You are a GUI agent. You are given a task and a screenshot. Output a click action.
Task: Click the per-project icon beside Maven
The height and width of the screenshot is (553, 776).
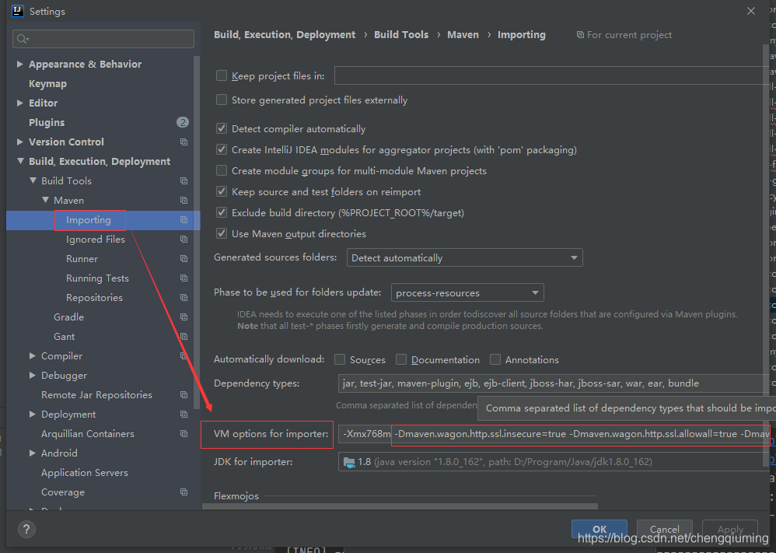[184, 201]
